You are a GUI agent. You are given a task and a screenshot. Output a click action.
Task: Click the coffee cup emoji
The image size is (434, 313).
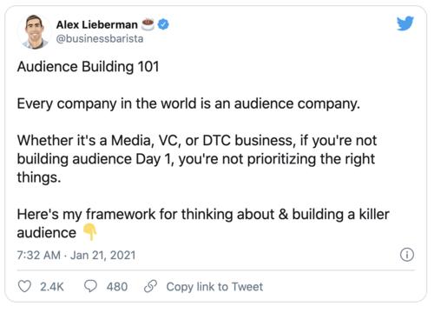[148, 24]
